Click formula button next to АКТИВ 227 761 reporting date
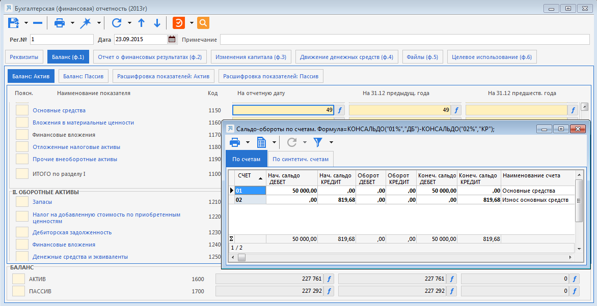The width and height of the screenshot is (597, 306). tap(329, 279)
